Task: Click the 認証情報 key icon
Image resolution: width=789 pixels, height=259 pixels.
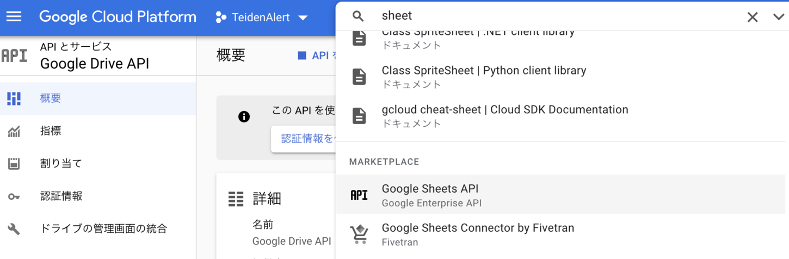Action: [x=14, y=196]
